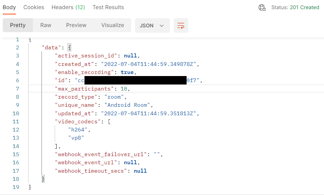Viewport: 324px width, 195px height.
Task: Collapse the root object at line 1
Action: click(30, 40)
